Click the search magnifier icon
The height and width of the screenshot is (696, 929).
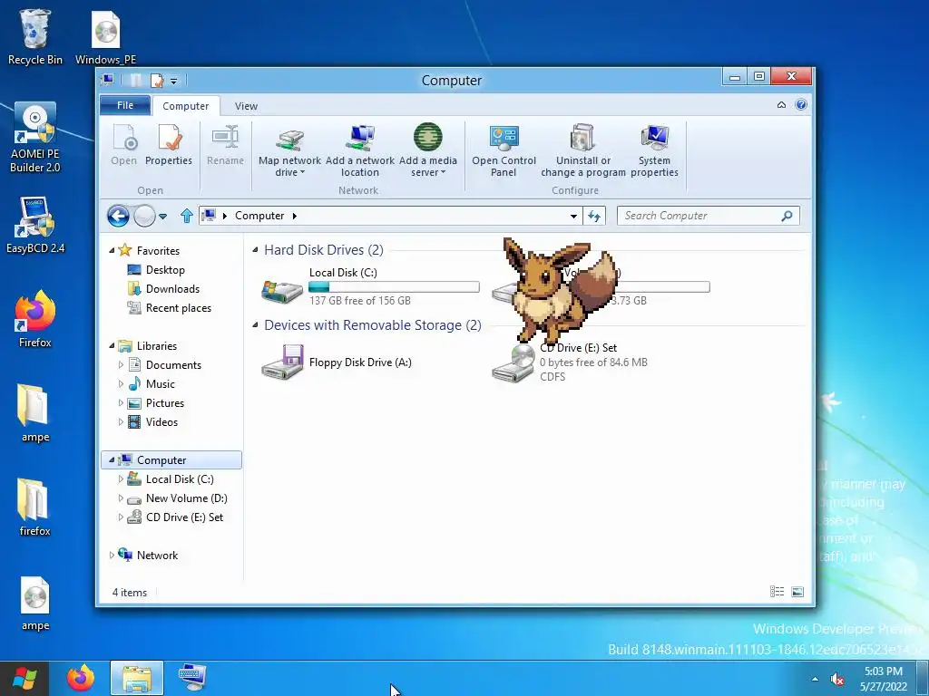click(x=787, y=216)
